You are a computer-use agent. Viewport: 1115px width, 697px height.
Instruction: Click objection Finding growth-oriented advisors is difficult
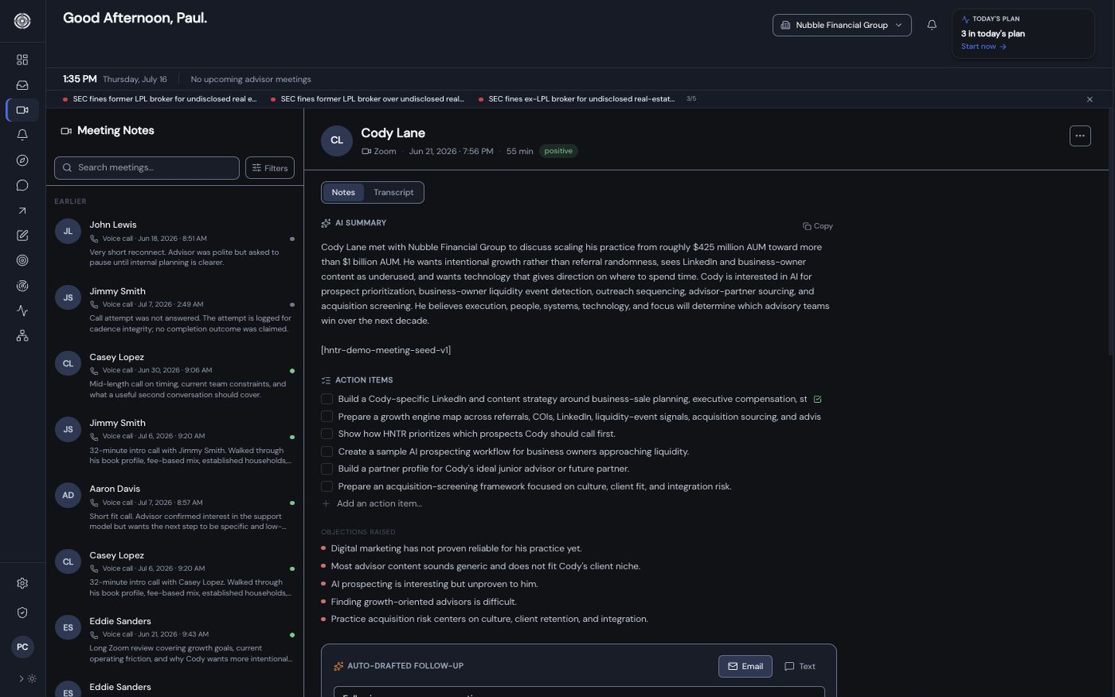[x=424, y=602]
